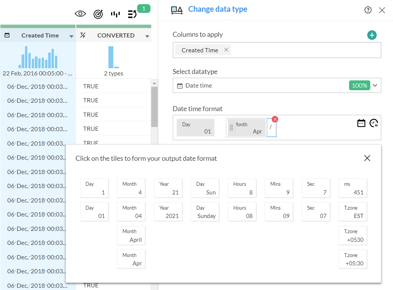This screenshot has width=393, height=290.
Task: Open the undo steps list icon
Action: coord(132,14)
